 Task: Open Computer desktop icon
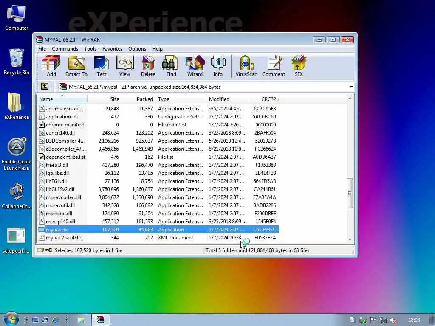coord(17,18)
